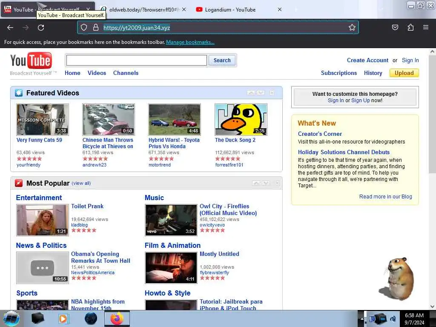Viewport: 436px width, 327px height.
Task: Click the Most Popular red icon
Action: pyautogui.click(x=19, y=183)
